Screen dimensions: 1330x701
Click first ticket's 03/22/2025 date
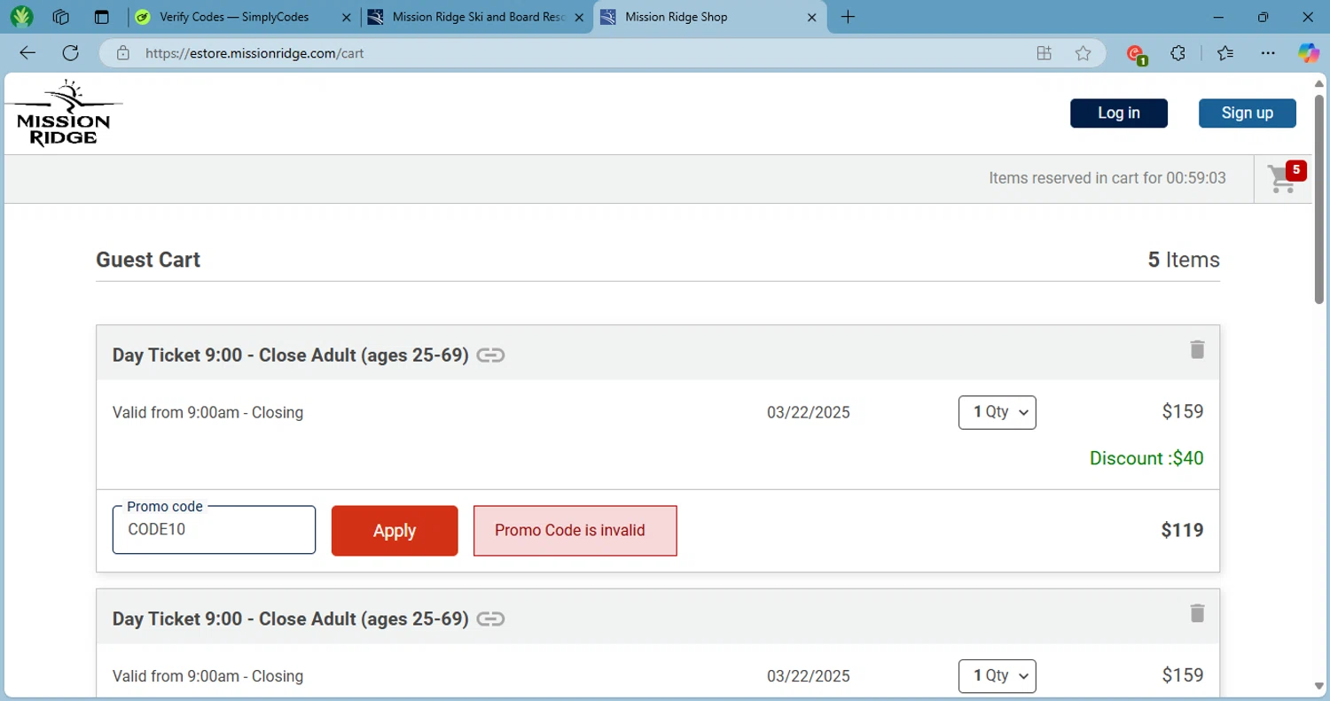pos(809,412)
